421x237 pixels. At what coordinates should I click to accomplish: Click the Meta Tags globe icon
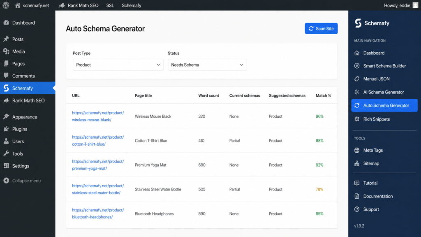357,150
